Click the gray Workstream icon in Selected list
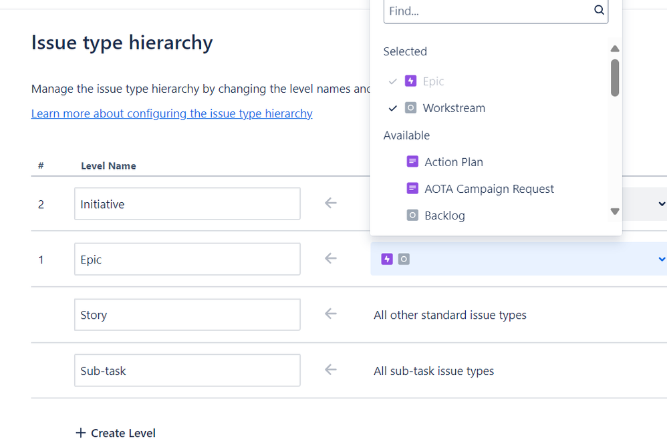 point(411,108)
